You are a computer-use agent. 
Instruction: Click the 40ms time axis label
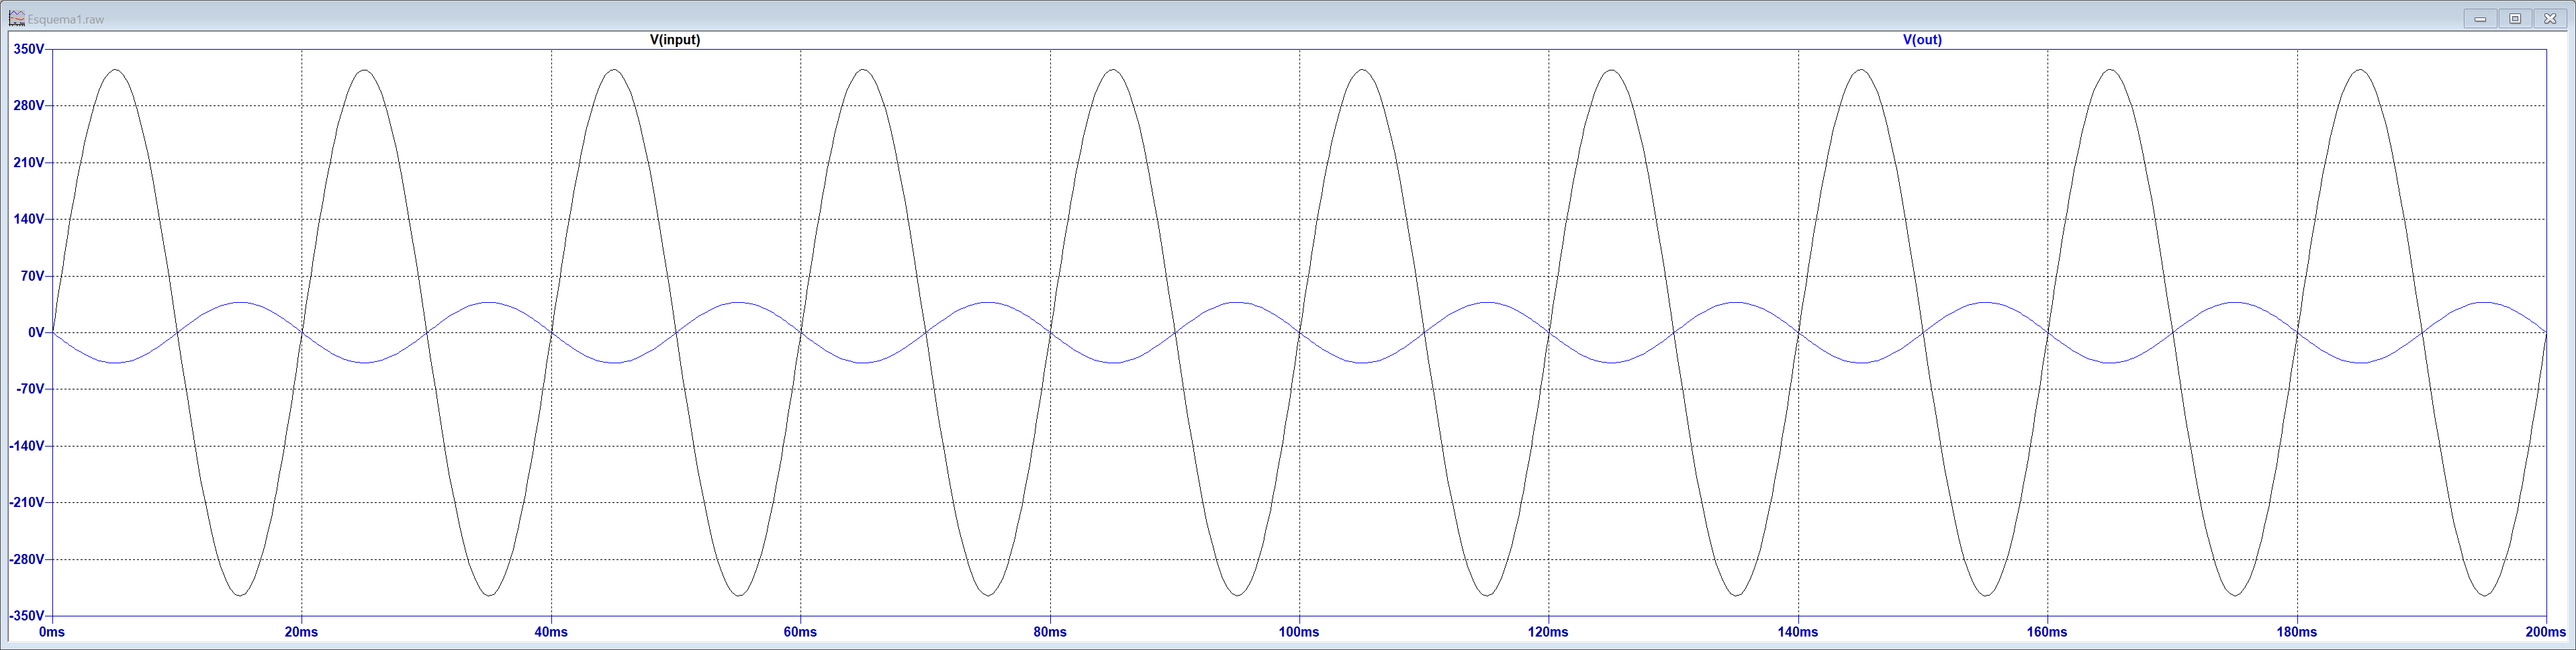(551, 632)
